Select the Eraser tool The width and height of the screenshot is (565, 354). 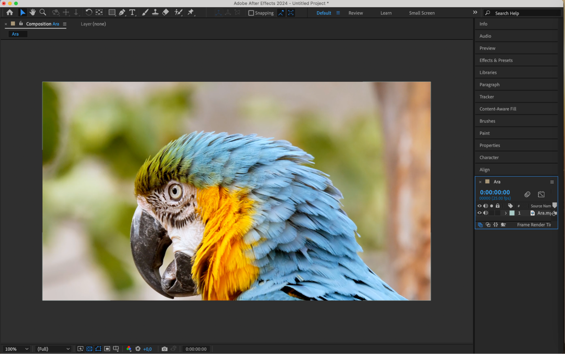coord(166,12)
